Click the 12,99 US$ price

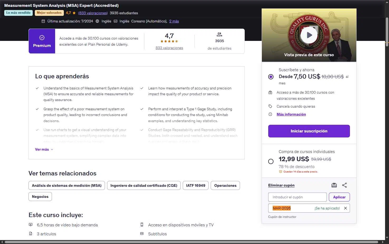point(294,159)
